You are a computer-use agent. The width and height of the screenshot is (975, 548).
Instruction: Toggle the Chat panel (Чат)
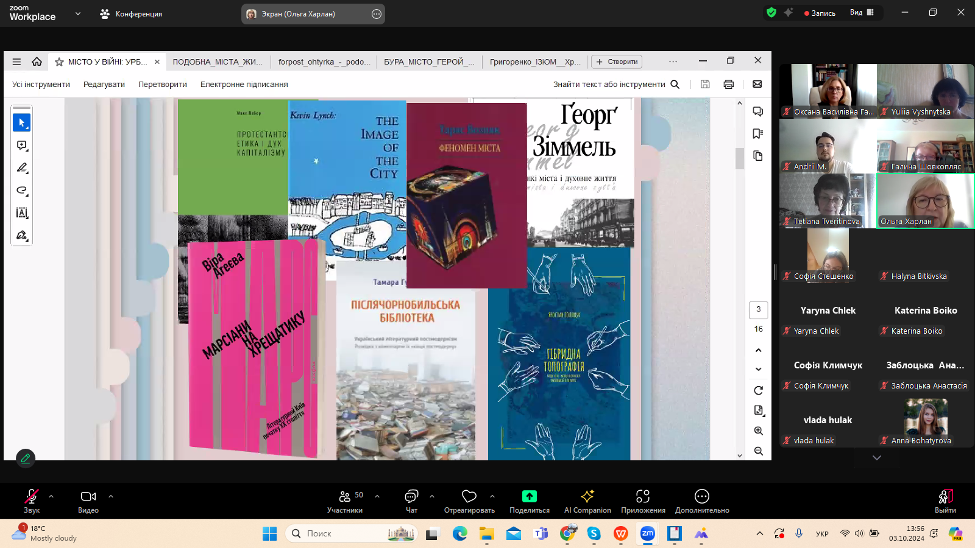click(x=411, y=501)
